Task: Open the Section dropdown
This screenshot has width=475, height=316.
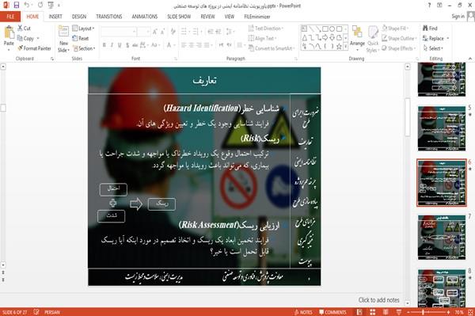Action: (x=84, y=48)
